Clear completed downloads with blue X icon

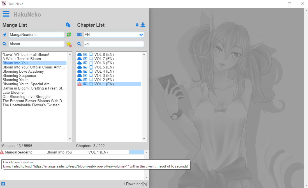tap(3, 184)
